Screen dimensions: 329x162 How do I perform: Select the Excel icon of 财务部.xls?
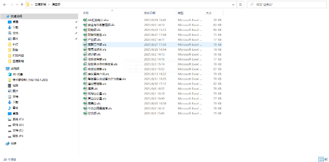85,30
